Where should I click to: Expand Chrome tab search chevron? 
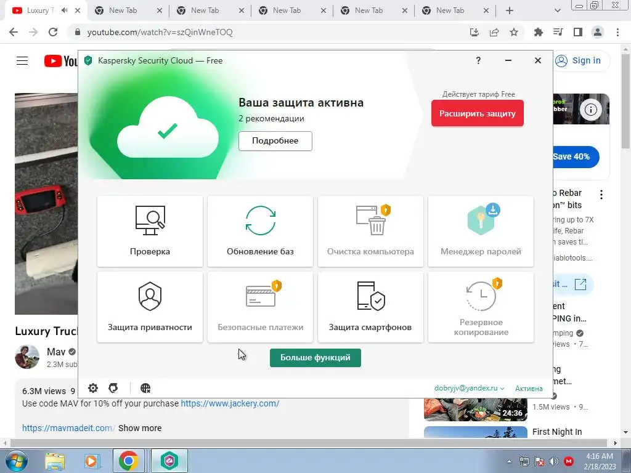coord(557,10)
